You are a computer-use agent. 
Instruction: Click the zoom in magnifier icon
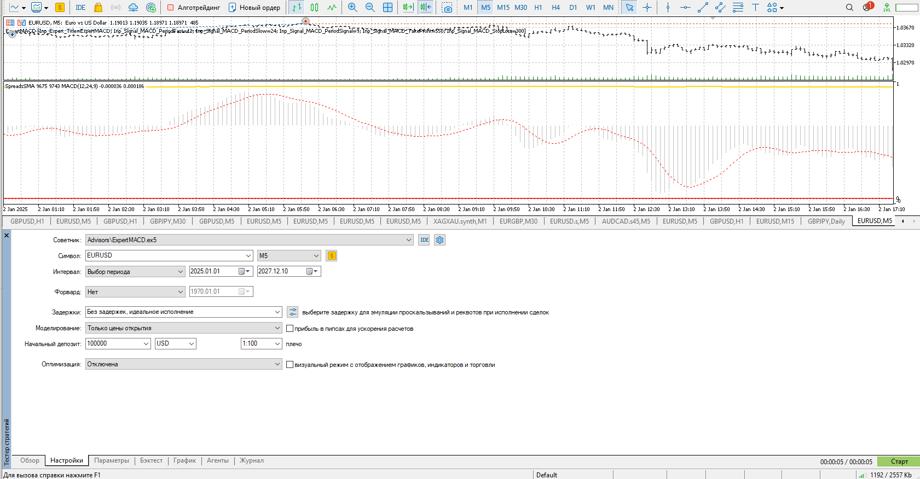(x=352, y=8)
